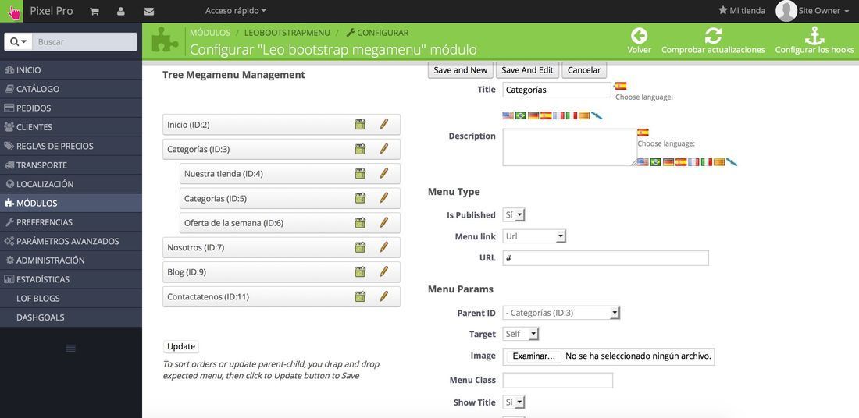Select the Italian flag beside Description
859x418 pixels.
point(706,162)
